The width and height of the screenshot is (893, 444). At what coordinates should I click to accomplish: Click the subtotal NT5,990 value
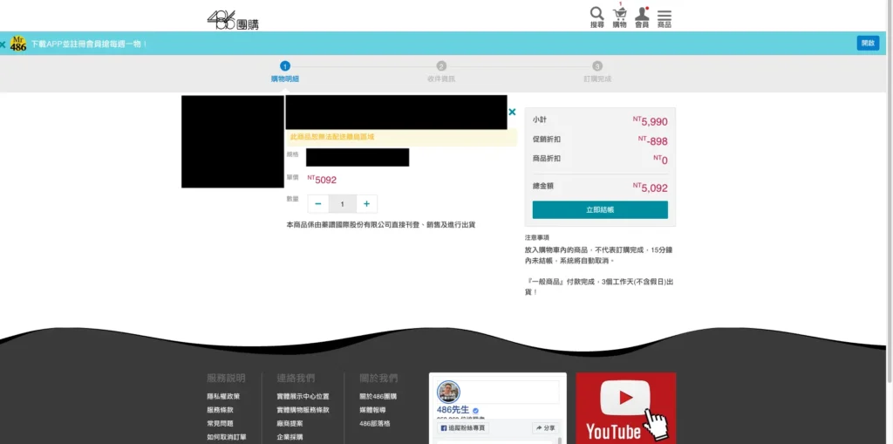[651, 121]
